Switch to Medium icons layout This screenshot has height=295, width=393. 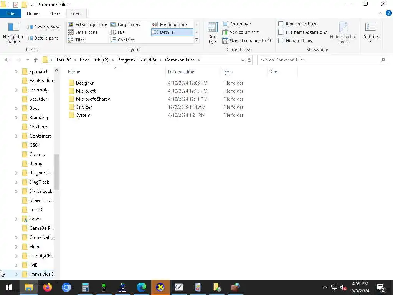click(170, 25)
